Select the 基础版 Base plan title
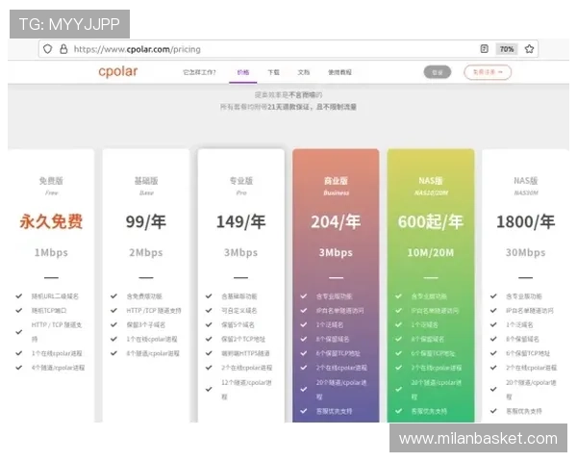Screen dimensions: 577x462 (x=146, y=181)
